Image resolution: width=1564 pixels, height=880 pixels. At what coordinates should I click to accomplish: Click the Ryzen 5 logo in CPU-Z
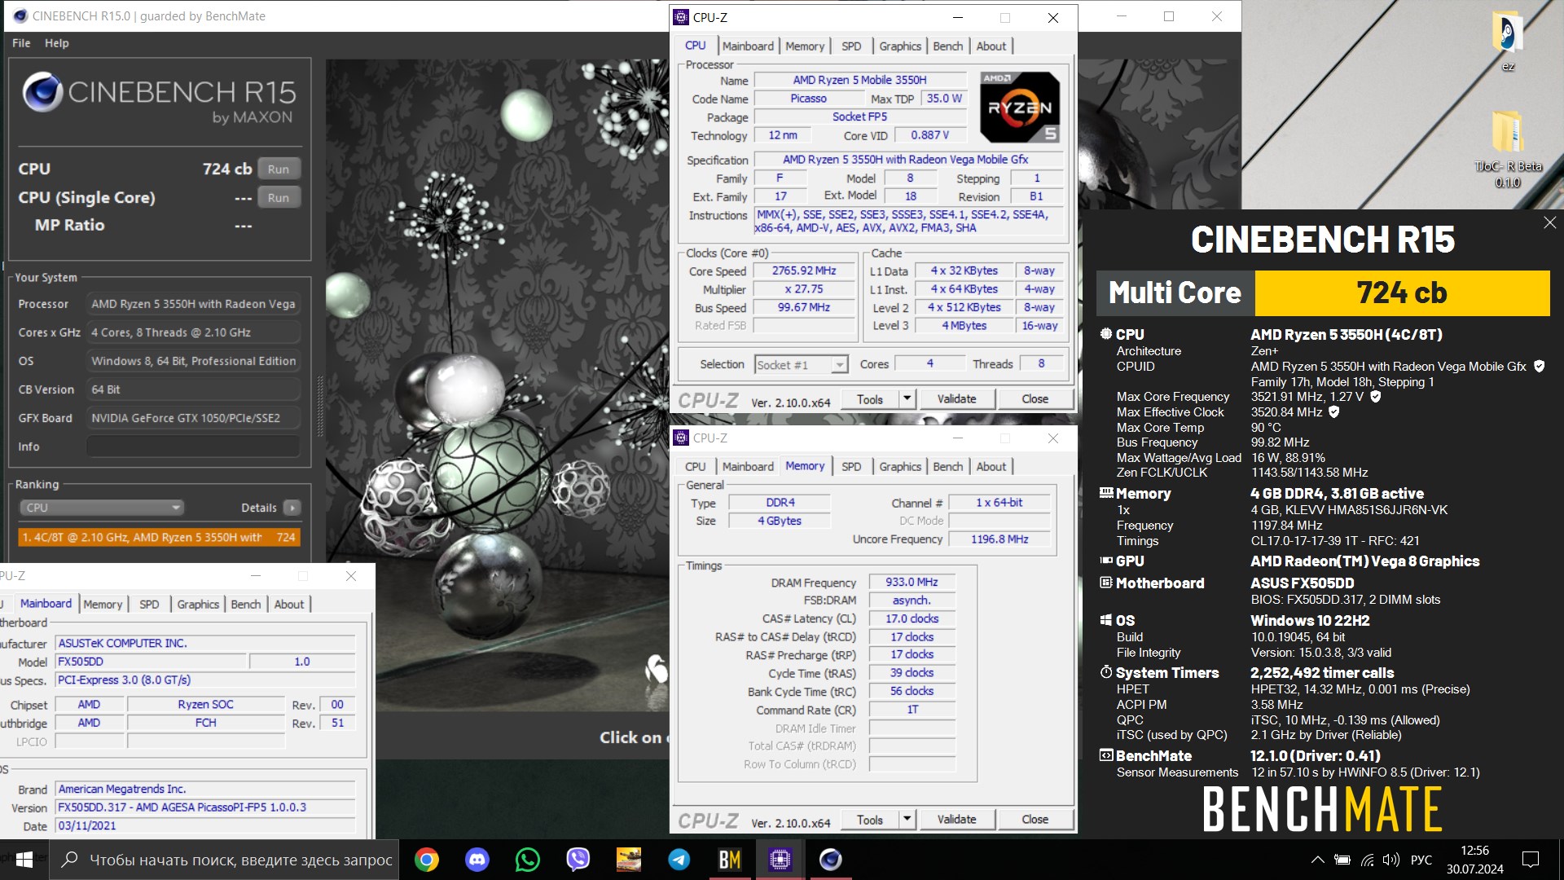click(1019, 108)
